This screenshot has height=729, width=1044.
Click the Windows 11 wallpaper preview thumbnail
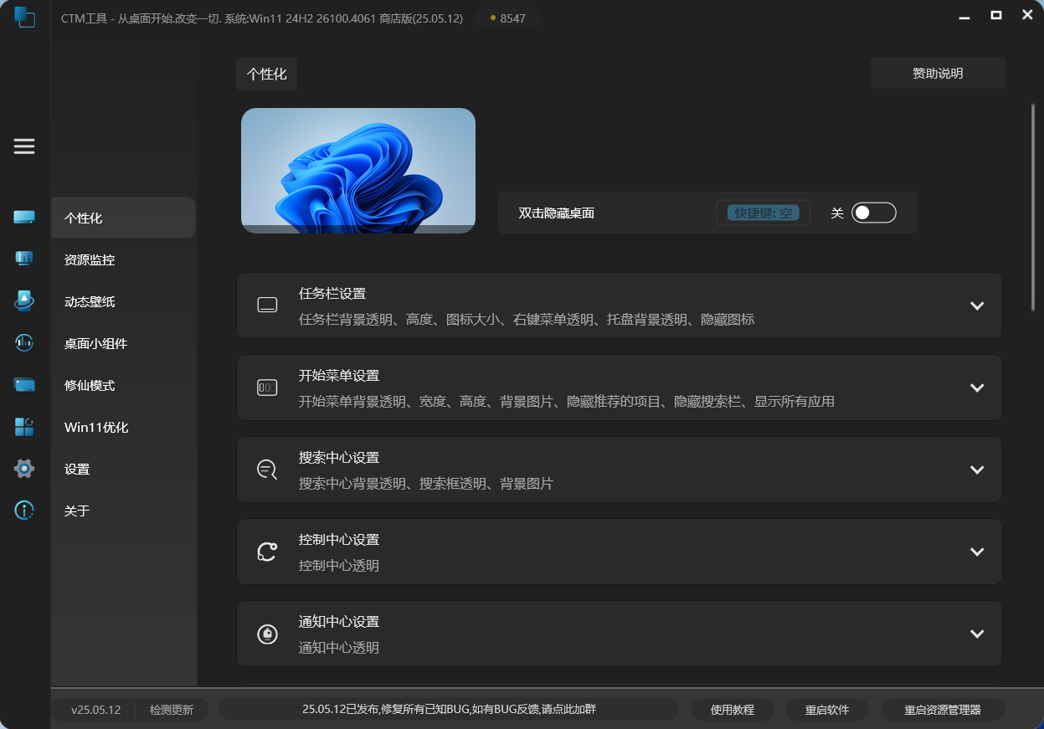coord(358,171)
